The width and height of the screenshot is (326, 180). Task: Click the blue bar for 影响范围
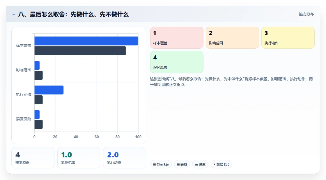pos(37,66)
